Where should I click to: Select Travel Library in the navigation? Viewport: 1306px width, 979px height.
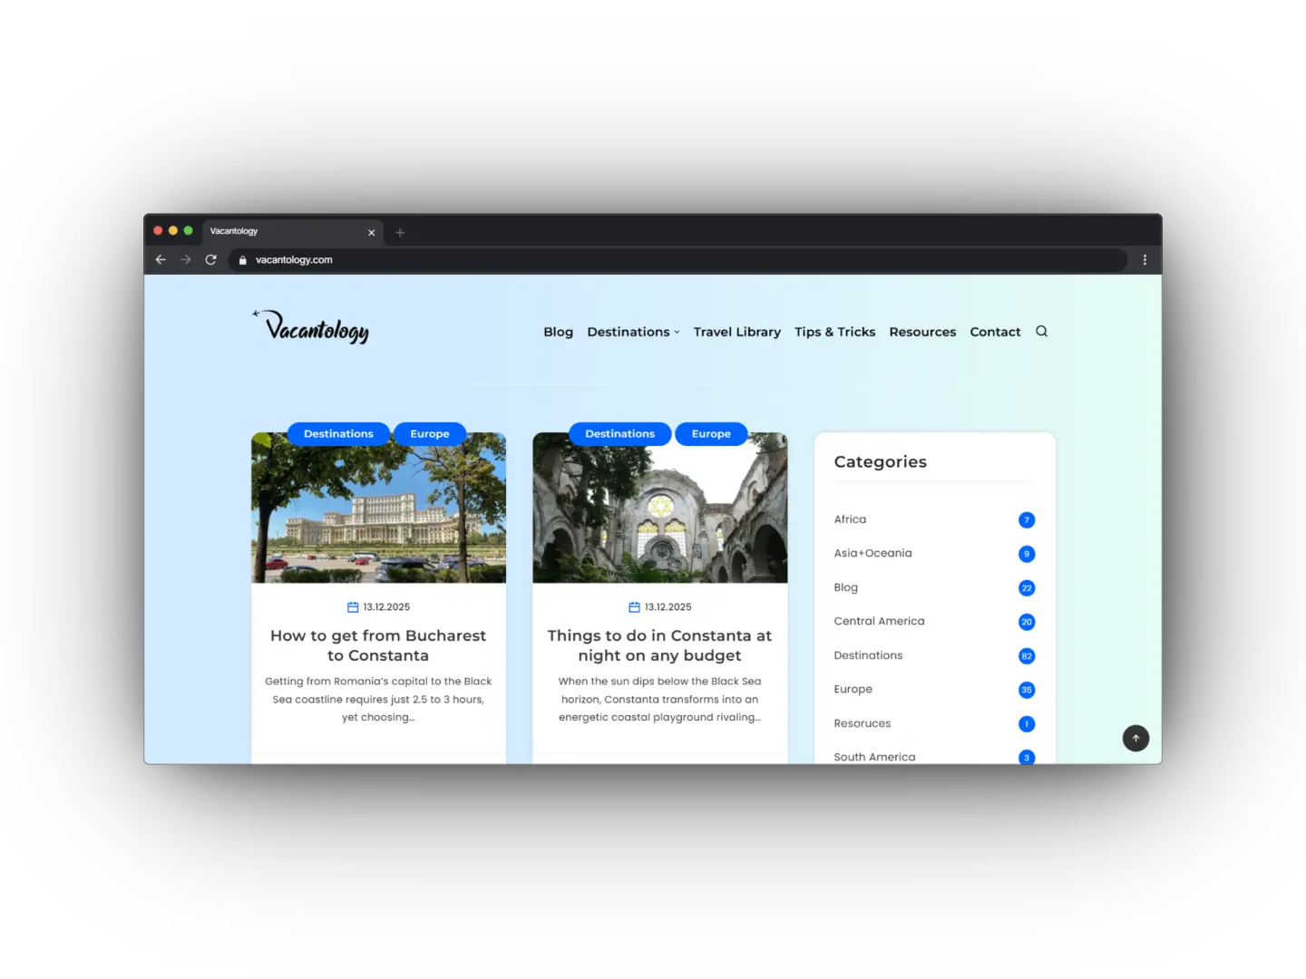[x=736, y=332]
